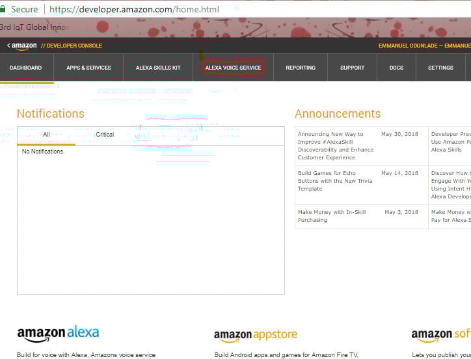
Task: Open the Improve #AlexaSkill Discoverability announcement
Action: (336, 146)
